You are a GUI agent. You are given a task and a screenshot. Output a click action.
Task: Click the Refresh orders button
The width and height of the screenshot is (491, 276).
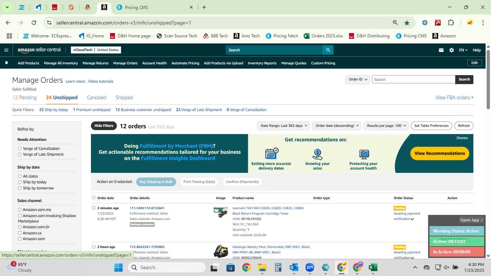(464, 125)
